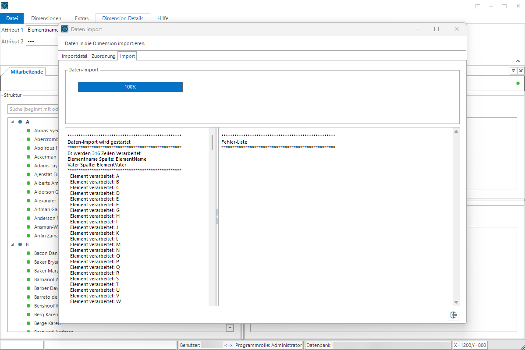Image resolution: width=525 pixels, height=350 pixels.
Task: Click the 100% import progress bar
Action: pyautogui.click(x=130, y=87)
